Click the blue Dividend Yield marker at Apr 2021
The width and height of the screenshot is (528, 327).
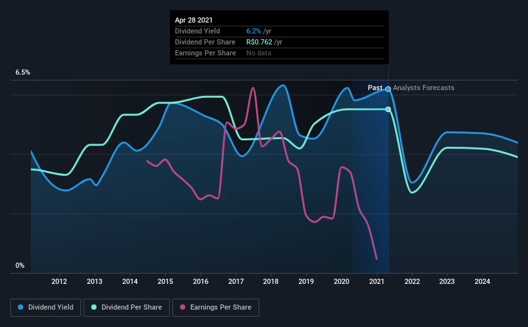click(388, 89)
